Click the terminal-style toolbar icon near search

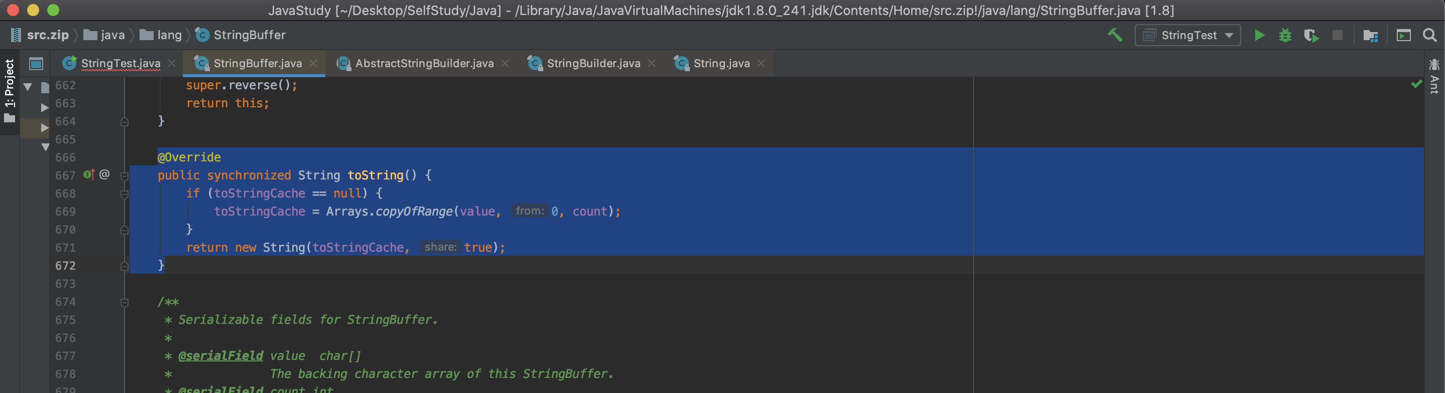coord(1403,36)
